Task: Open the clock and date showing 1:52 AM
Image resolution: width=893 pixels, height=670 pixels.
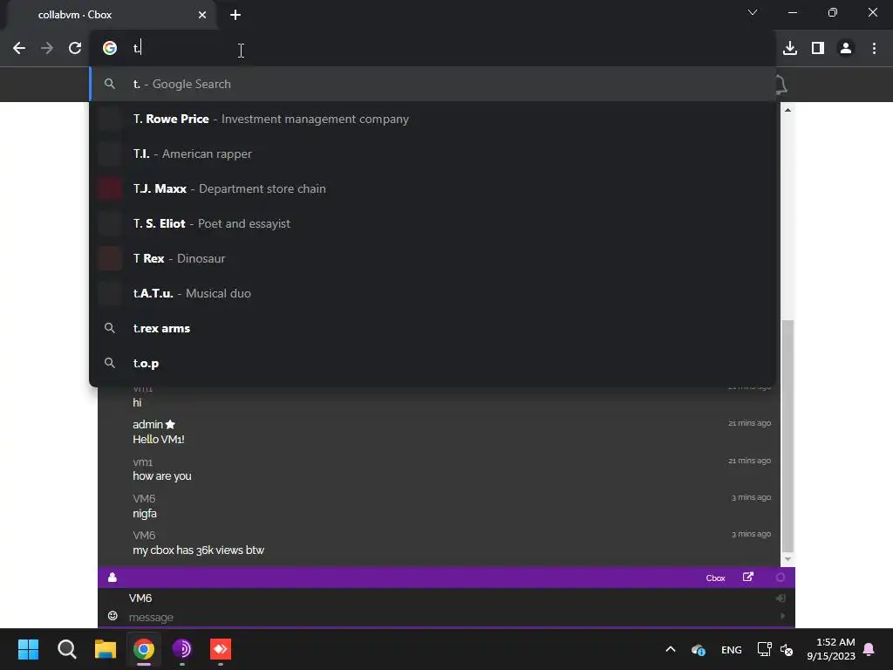Action: click(831, 649)
